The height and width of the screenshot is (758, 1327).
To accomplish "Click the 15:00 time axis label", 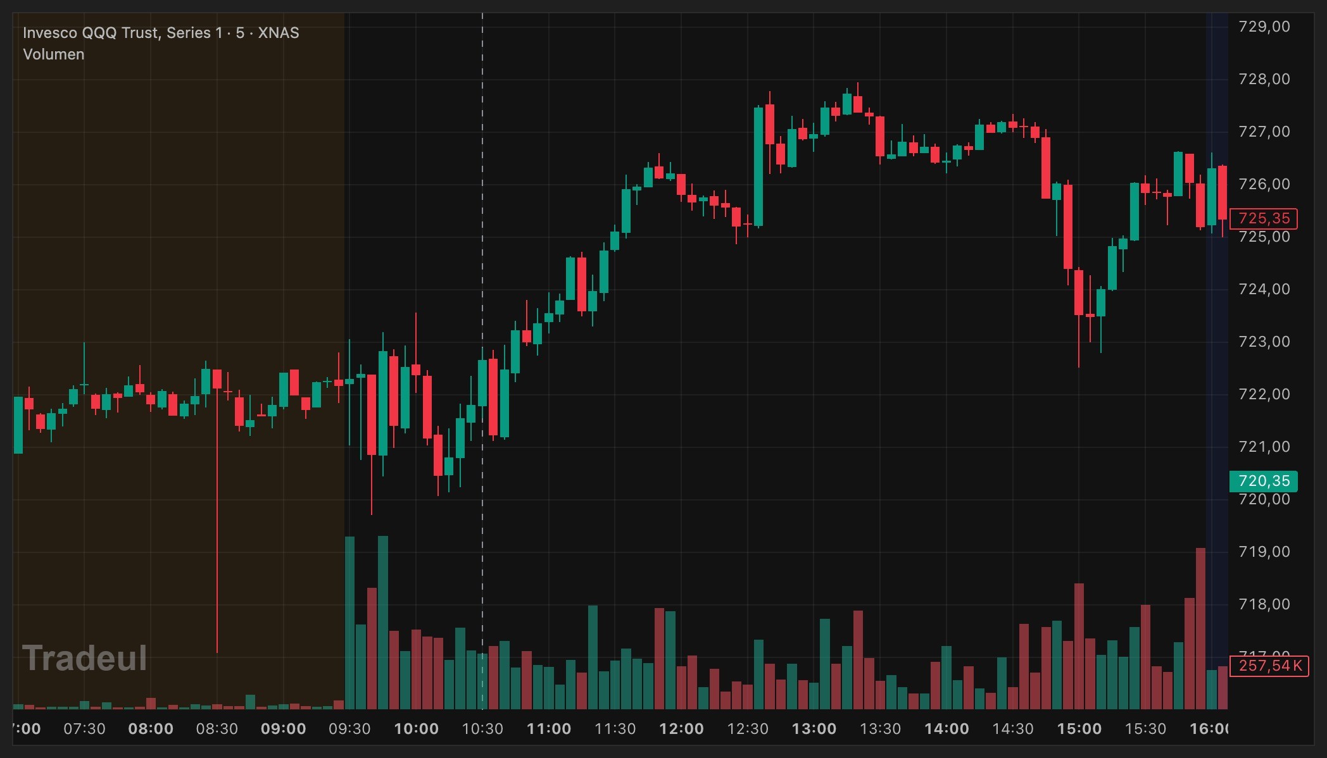I will pos(1079,729).
